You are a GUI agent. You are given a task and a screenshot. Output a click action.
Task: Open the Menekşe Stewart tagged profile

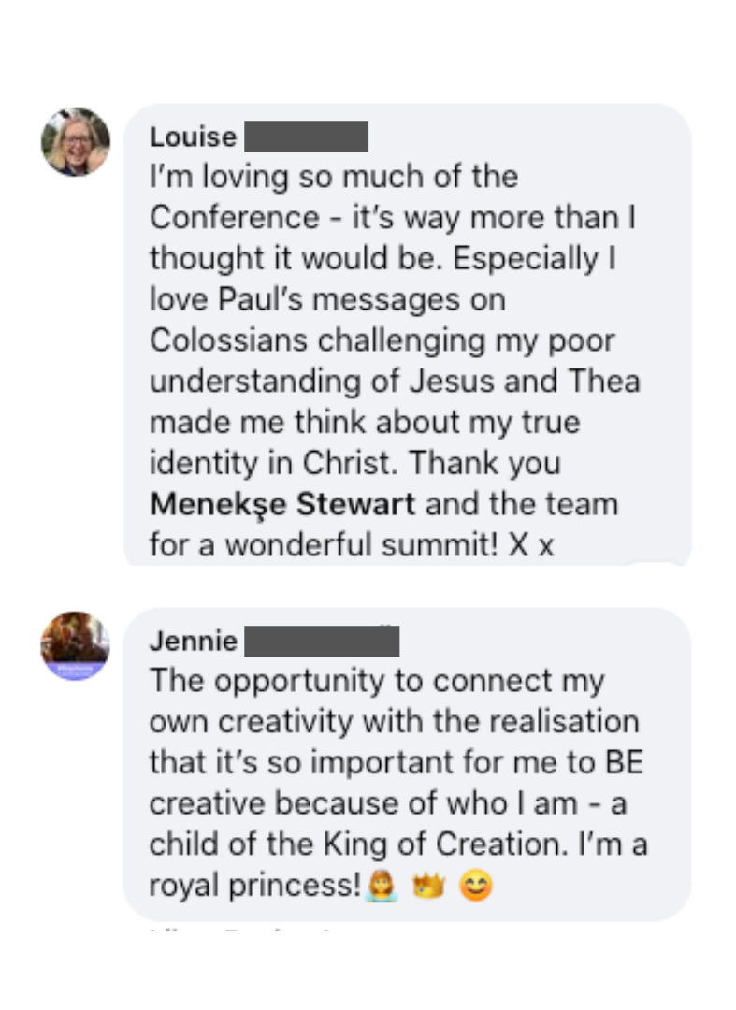point(282,504)
